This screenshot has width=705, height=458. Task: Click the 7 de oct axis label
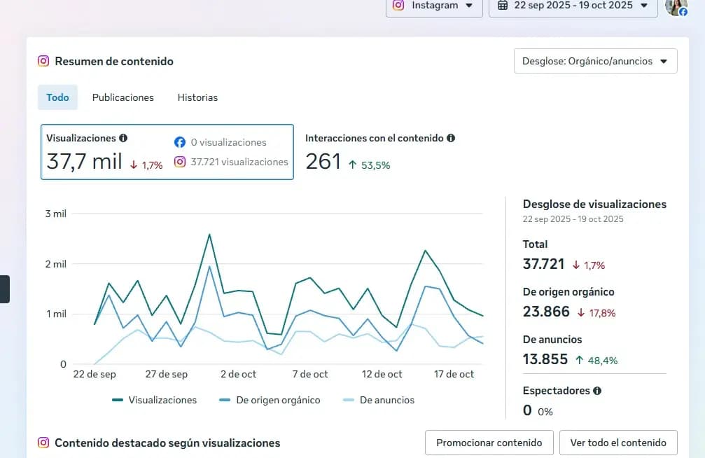click(310, 374)
